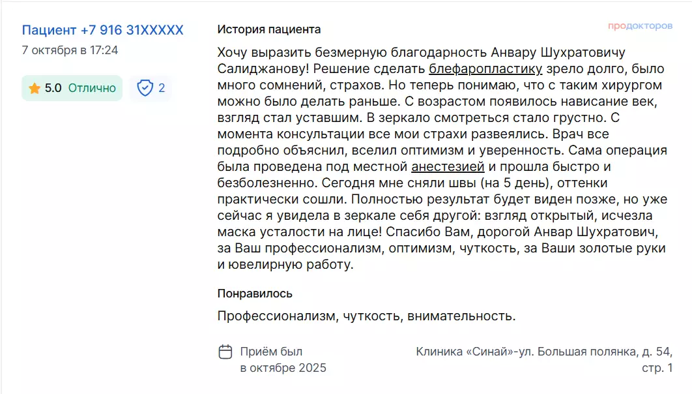
Task: Follow the underlined блефаропластику link
Action: click(485, 68)
